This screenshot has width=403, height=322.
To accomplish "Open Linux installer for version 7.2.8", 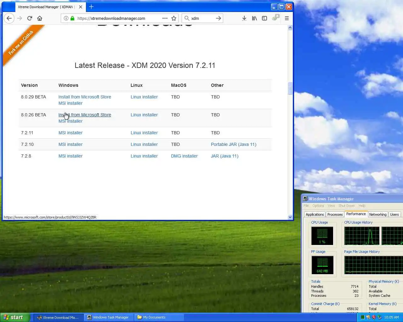I will tap(144, 156).
